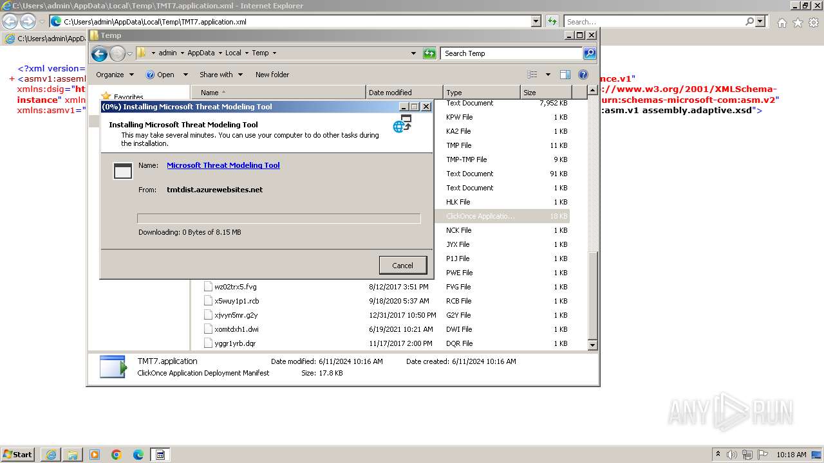Image resolution: width=824 pixels, height=463 pixels.
Task: Select the wz02trx5.fvg file
Action: [235, 287]
